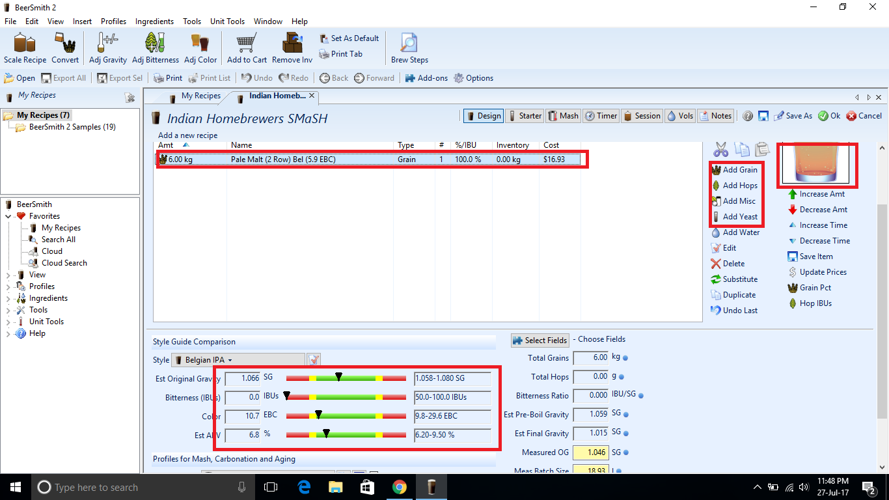Click the style guide checklist icon
Viewport: 889px width, 500px height.
[314, 359]
